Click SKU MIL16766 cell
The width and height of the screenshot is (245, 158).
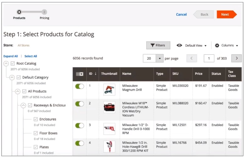click(179, 143)
